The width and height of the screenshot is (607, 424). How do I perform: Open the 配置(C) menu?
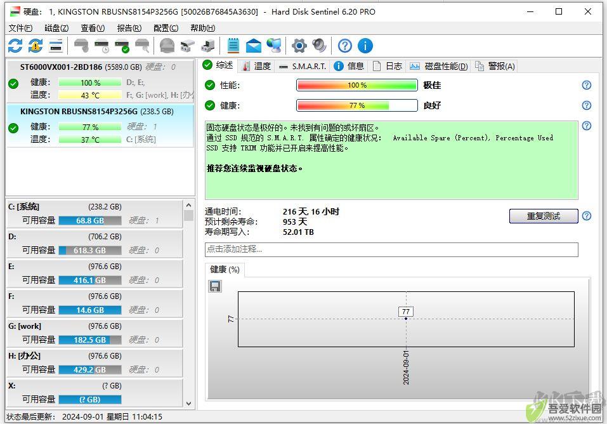(x=166, y=28)
